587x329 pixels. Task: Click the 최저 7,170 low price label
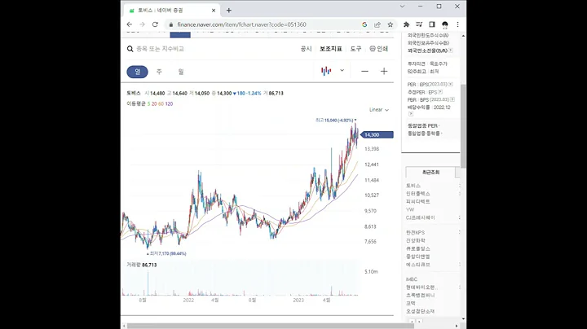166,253
